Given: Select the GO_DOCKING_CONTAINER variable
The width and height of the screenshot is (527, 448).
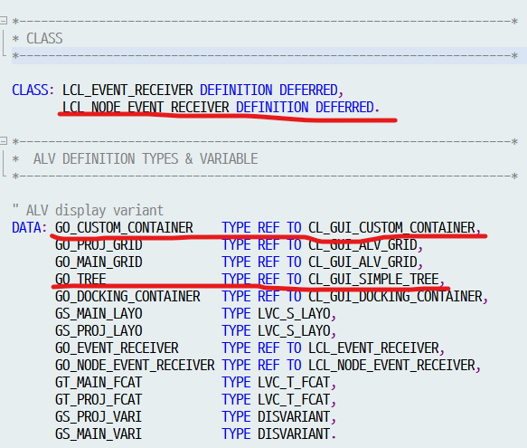Looking at the screenshot, I should (x=127, y=297).
